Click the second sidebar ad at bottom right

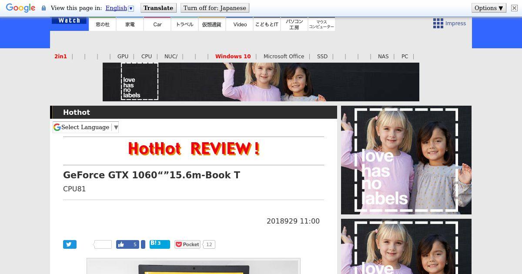(x=406, y=246)
